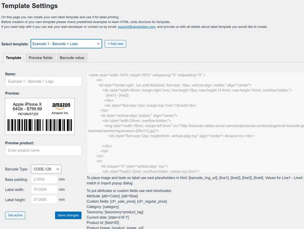Image resolution: width=304 pixels, height=229 pixels.
Task: Click the template Name input field
Action: (x=43, y=82)
